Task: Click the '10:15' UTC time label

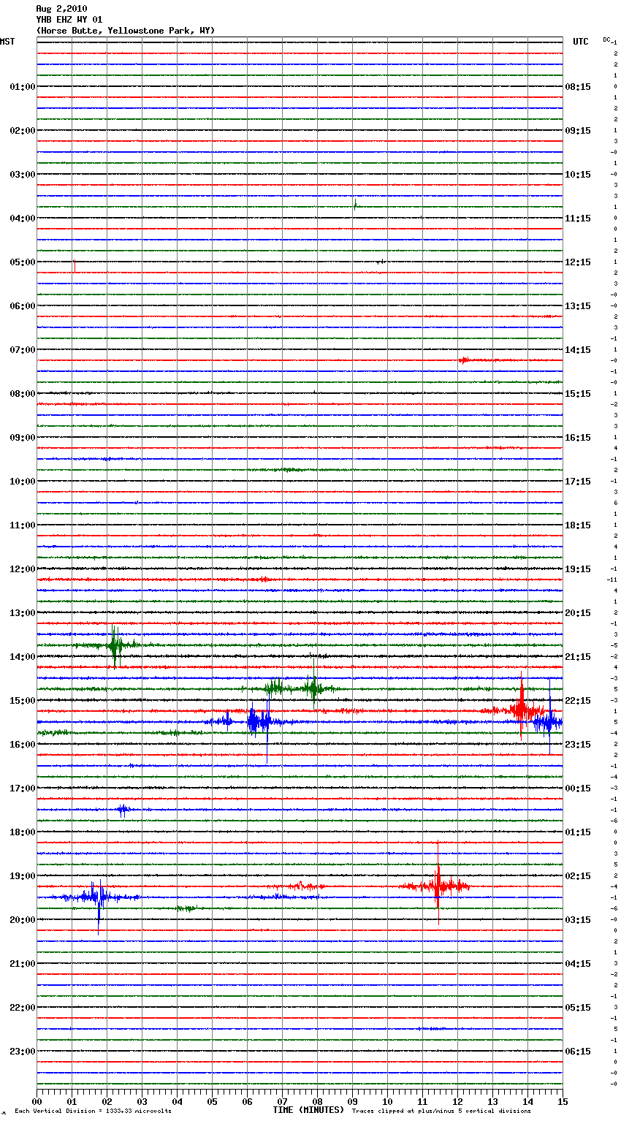Action: click(x=578, y=175)
